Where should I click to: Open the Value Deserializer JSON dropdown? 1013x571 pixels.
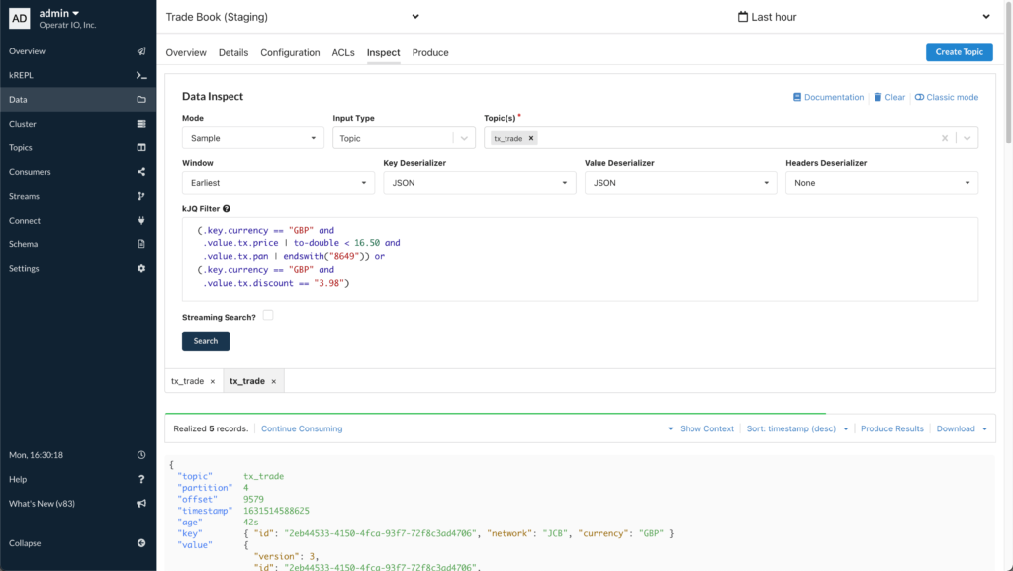pos(678,182)
